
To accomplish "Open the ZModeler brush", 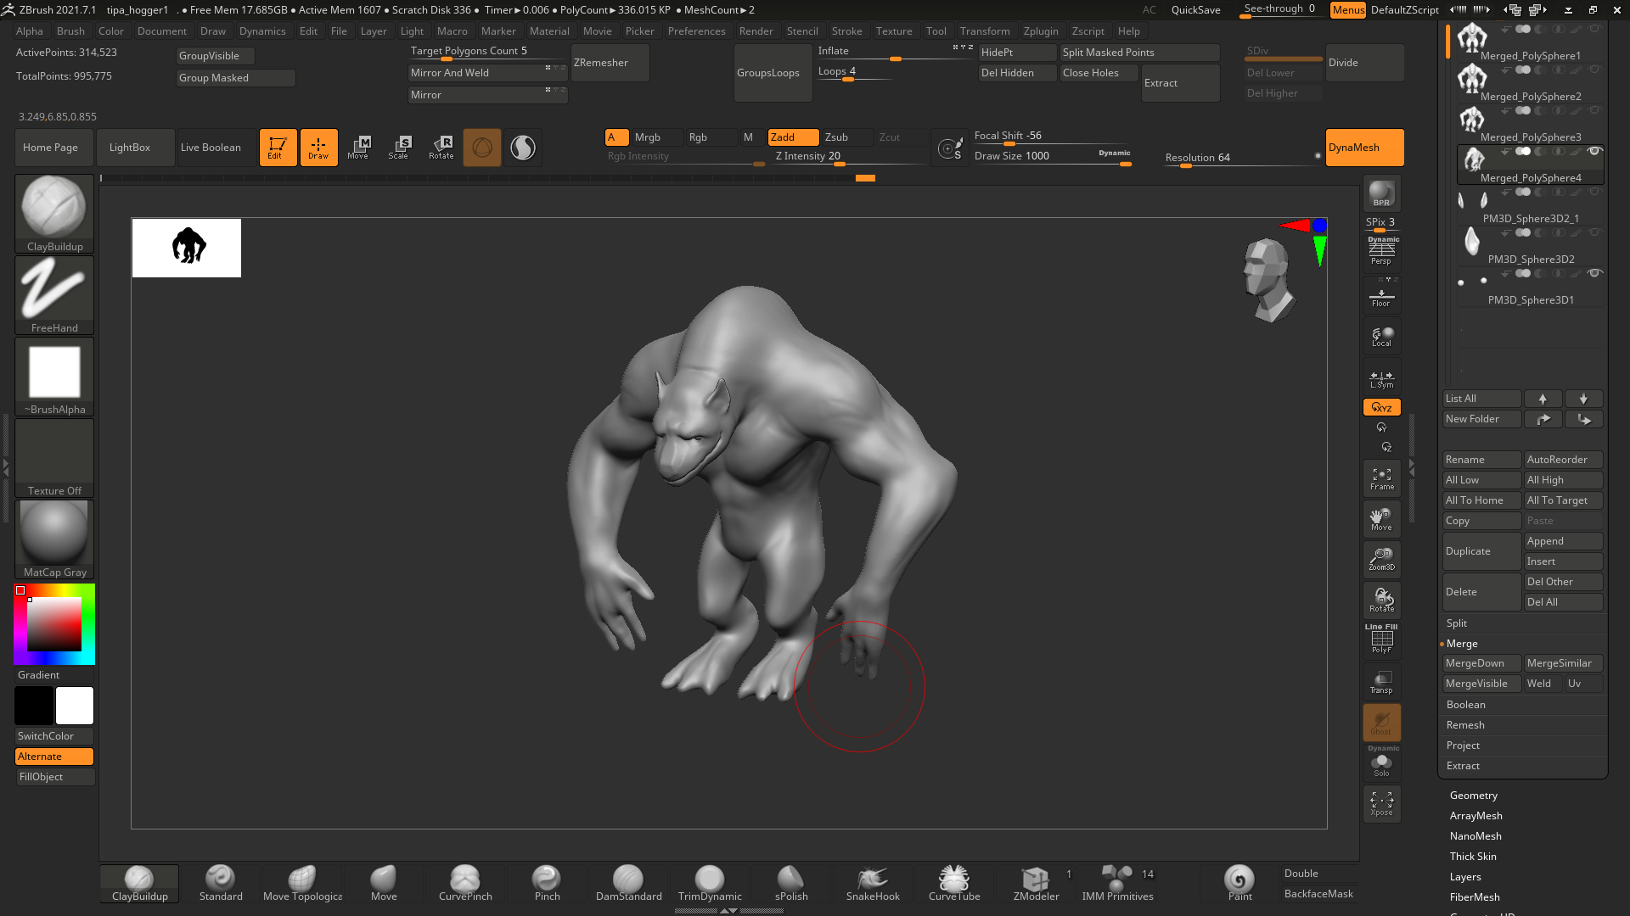I will (1036, 883).
